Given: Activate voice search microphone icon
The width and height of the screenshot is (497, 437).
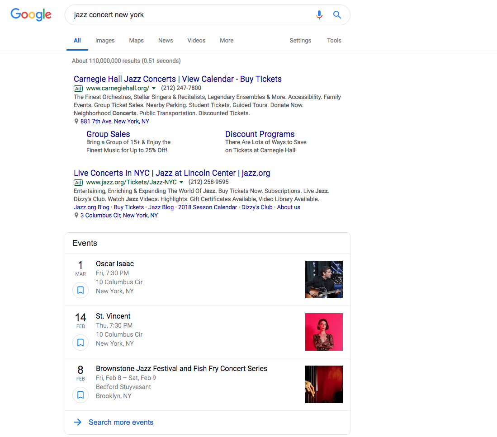Looking at the screenshot, I should [x=319, y=15].
